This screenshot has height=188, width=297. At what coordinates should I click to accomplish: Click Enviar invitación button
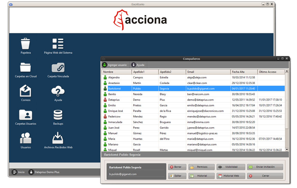pos(265,167)
